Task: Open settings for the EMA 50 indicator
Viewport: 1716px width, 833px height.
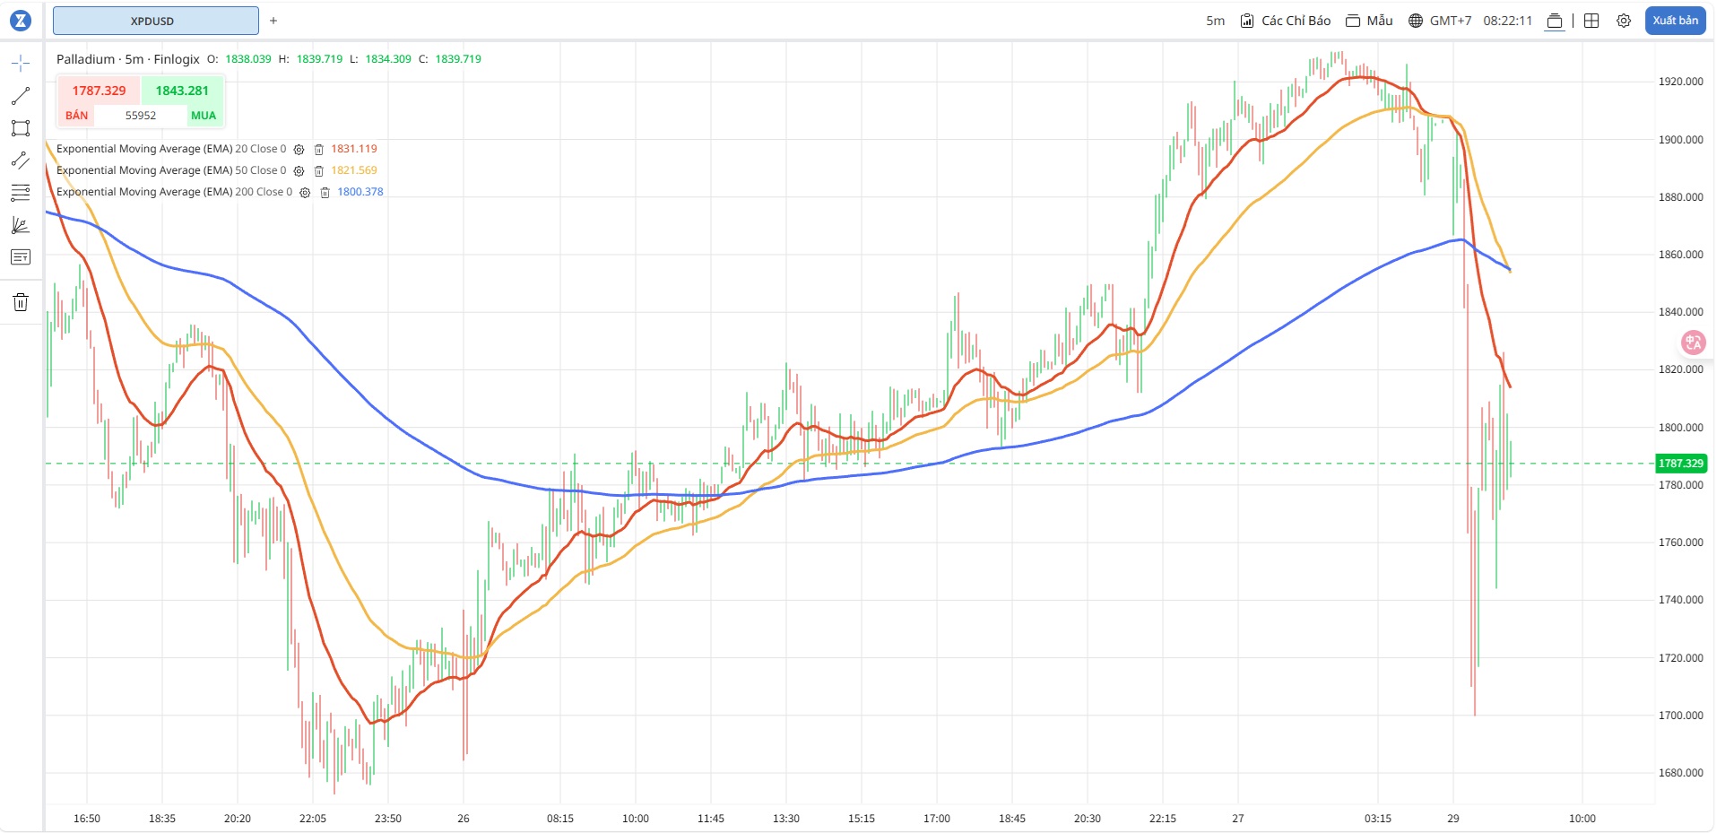Action: (299, 171)
